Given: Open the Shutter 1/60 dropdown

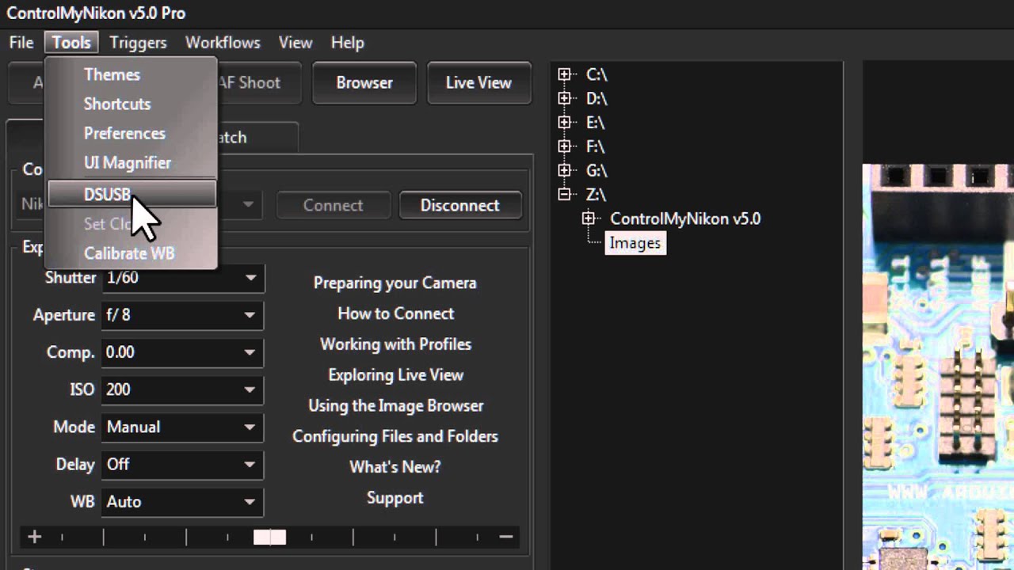Looking at the screenshot, I should click(x=182, y=278).
